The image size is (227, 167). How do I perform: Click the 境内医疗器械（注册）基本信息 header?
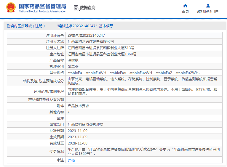click(60, 26)
